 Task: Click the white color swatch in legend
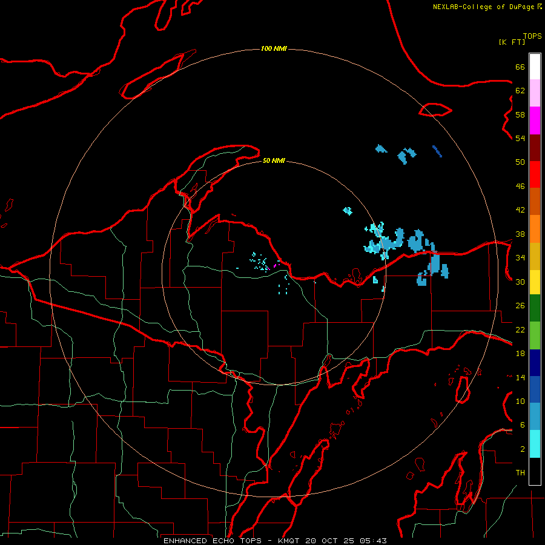pos(535,67)
